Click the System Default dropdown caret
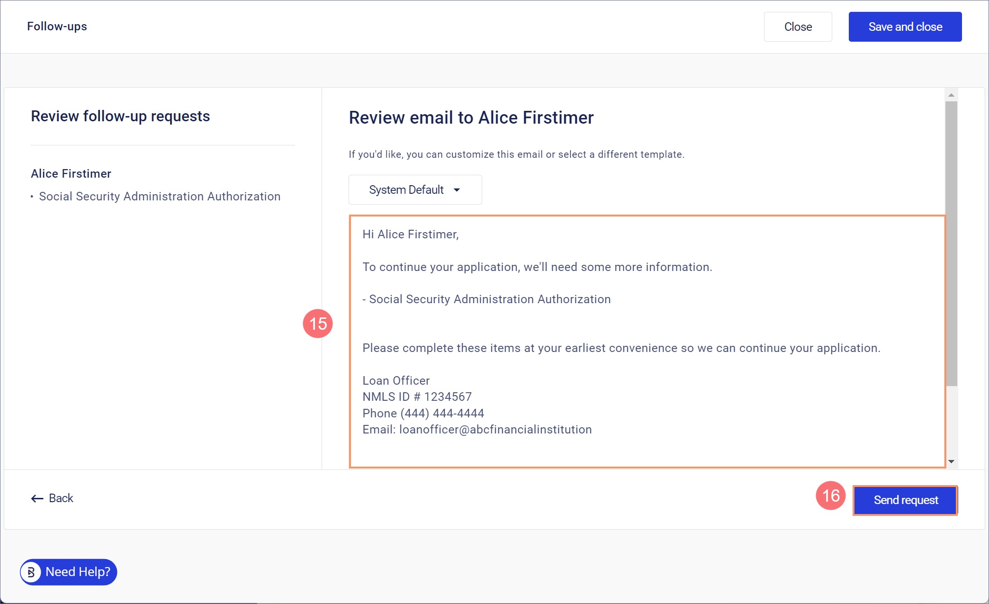This screenshot has height=604, width=989. point(457,190)
